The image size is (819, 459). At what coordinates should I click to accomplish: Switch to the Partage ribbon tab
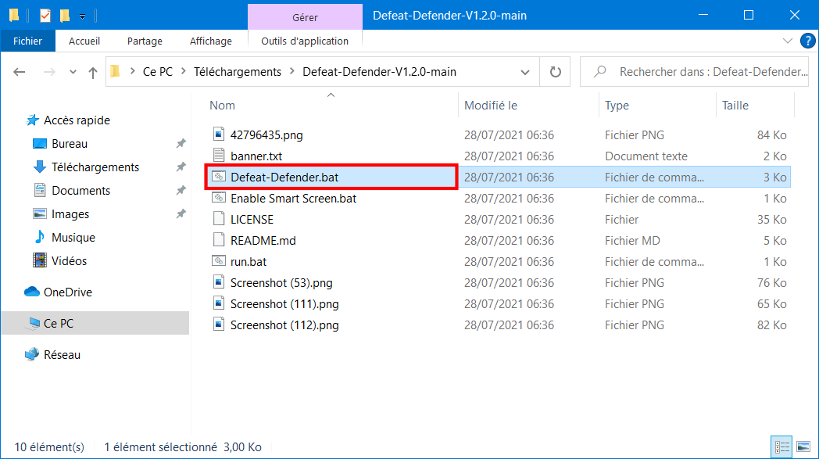(145, 41)
